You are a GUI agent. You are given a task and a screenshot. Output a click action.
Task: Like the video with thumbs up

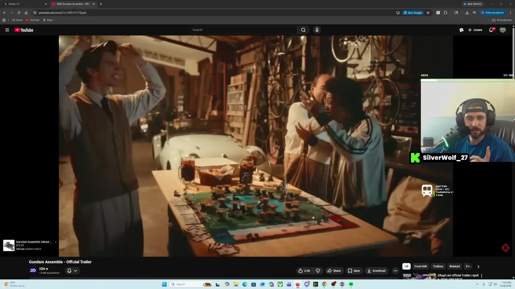(304, 271)
